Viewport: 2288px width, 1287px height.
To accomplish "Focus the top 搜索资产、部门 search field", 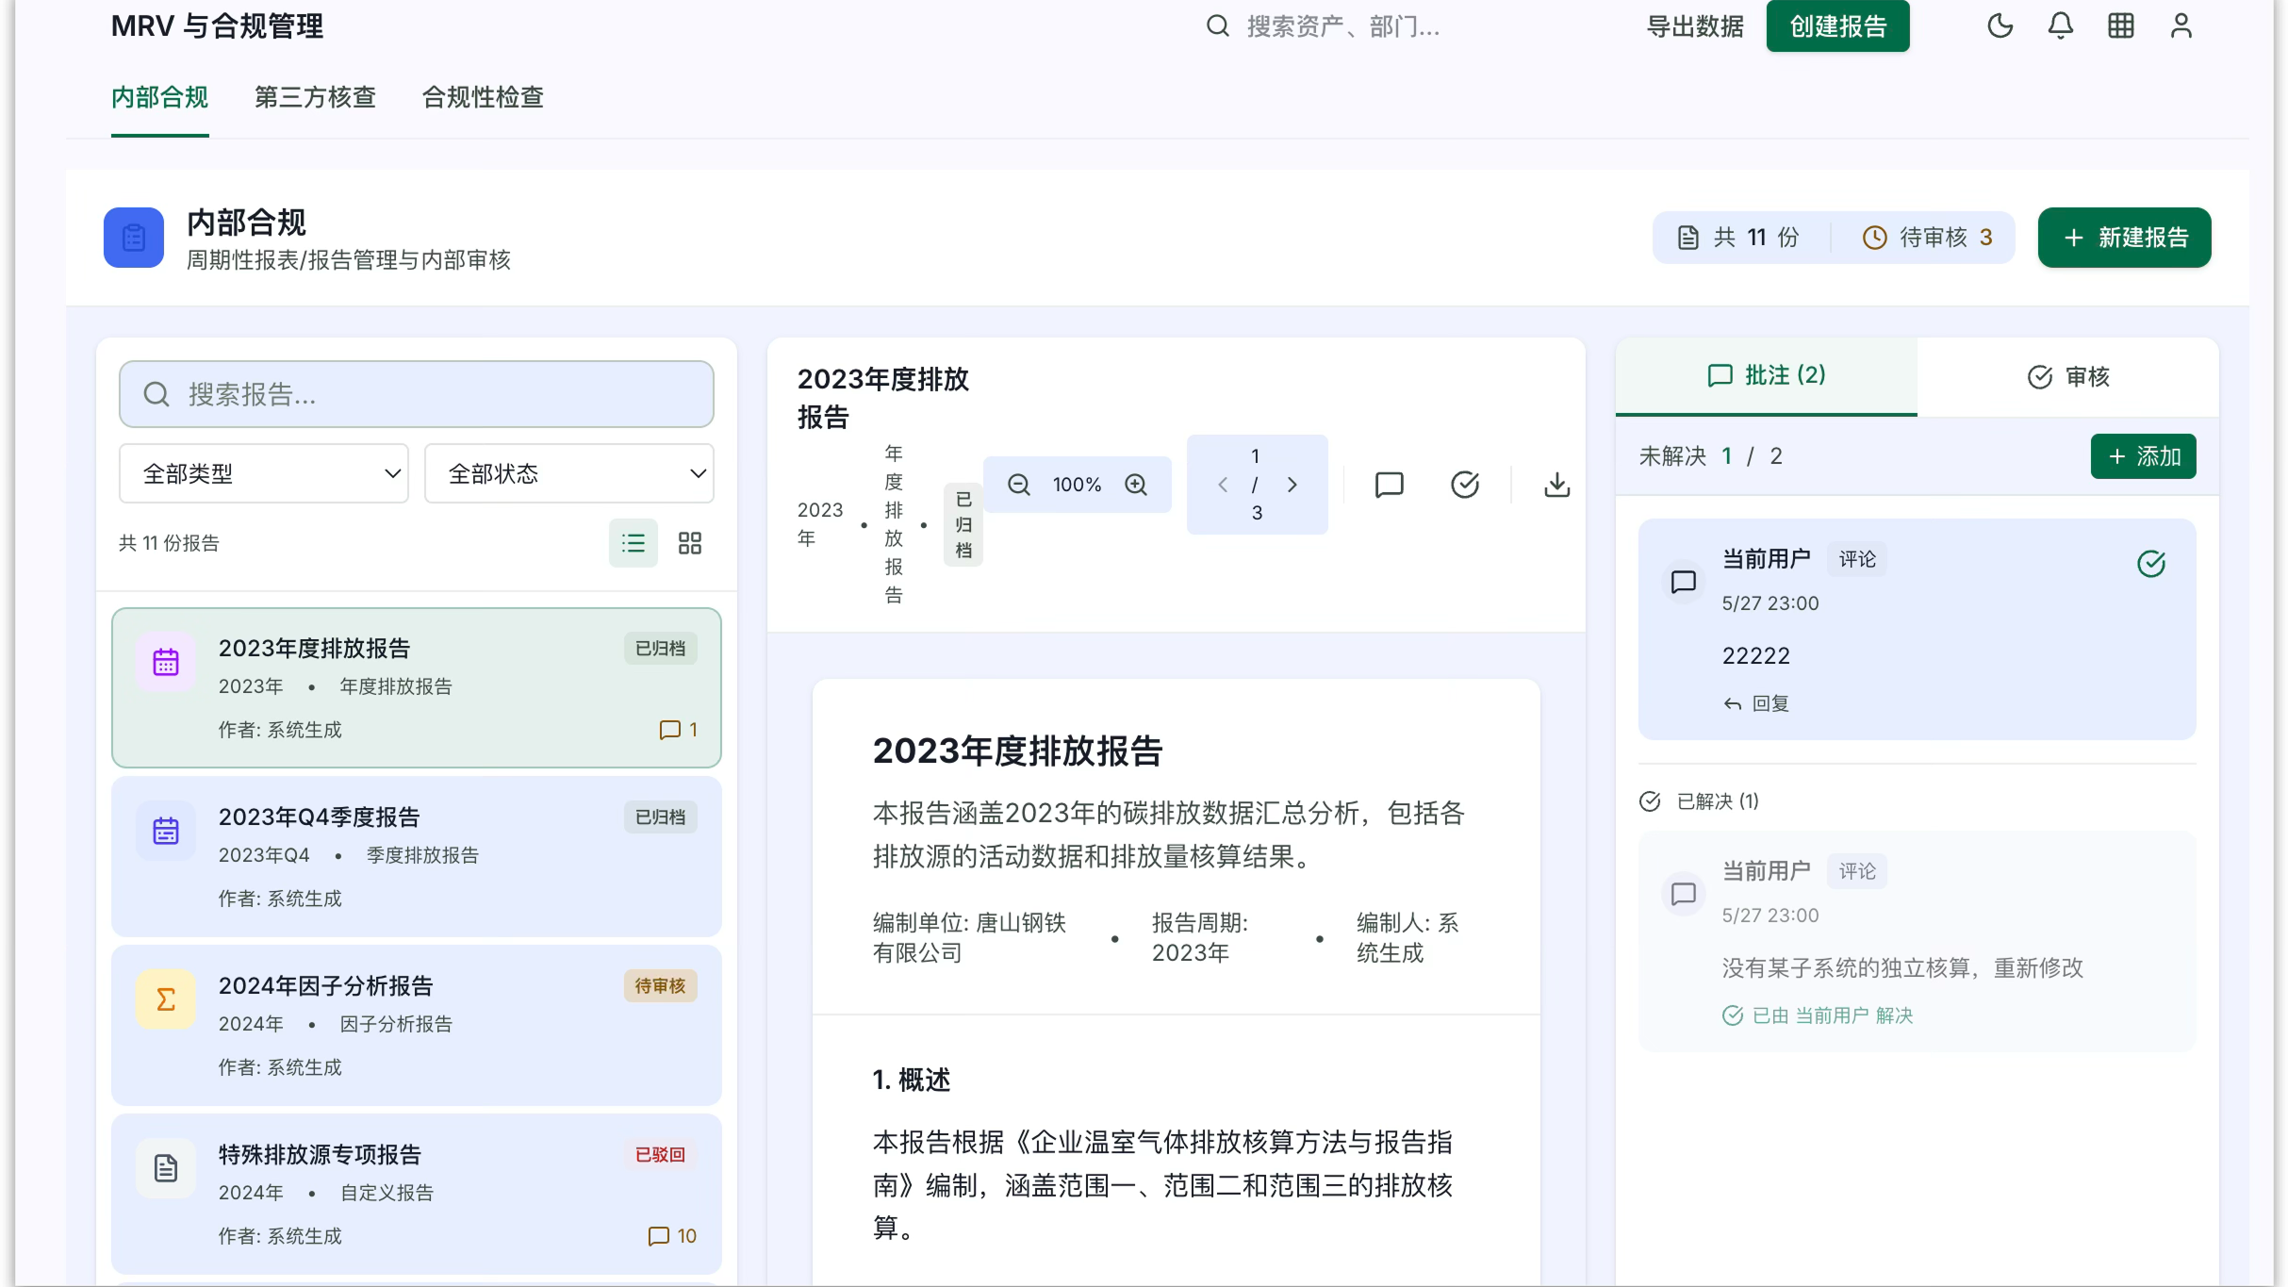I will [x=1342, y=26].
